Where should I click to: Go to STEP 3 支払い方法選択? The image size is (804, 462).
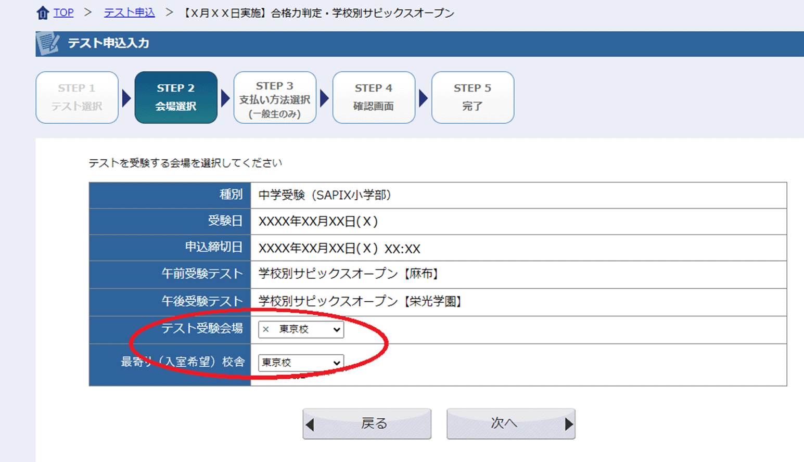tap(275, 97)
